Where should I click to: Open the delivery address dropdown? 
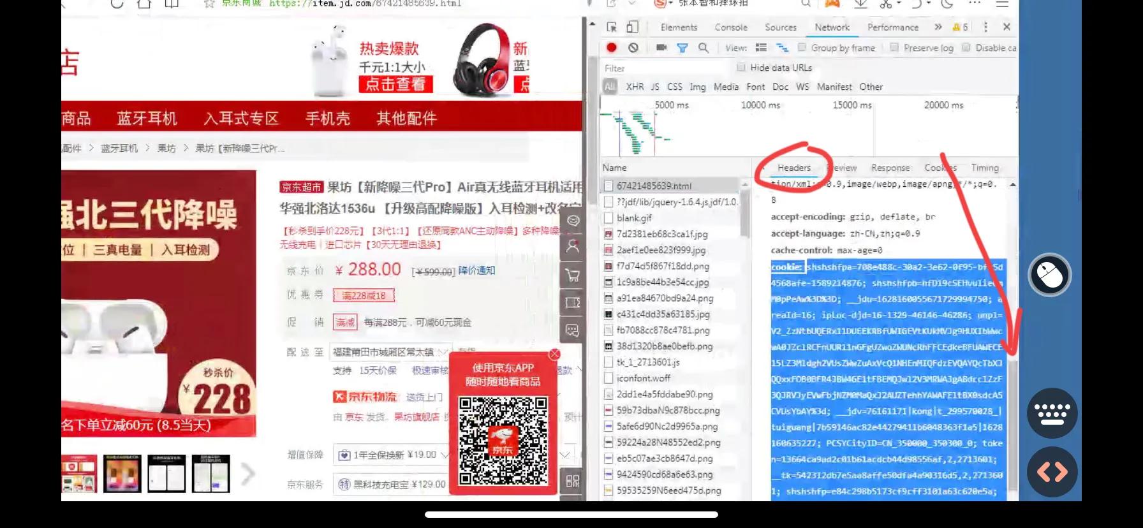coord(390,351)
